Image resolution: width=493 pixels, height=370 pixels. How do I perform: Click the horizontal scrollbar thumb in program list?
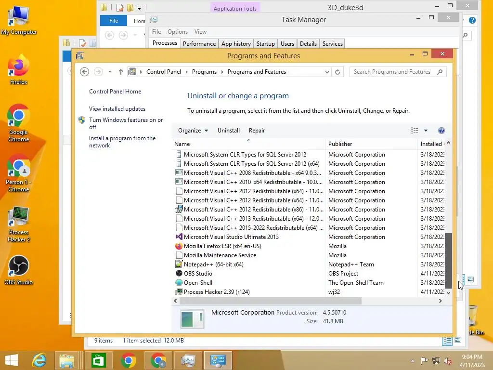tap(271, 301)
